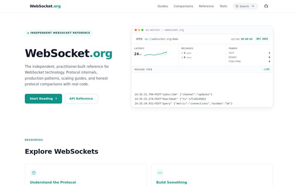Open Build Something card link
Image resolution: width=298 pixels, height=186 pixels.
(x=171, y=182)
